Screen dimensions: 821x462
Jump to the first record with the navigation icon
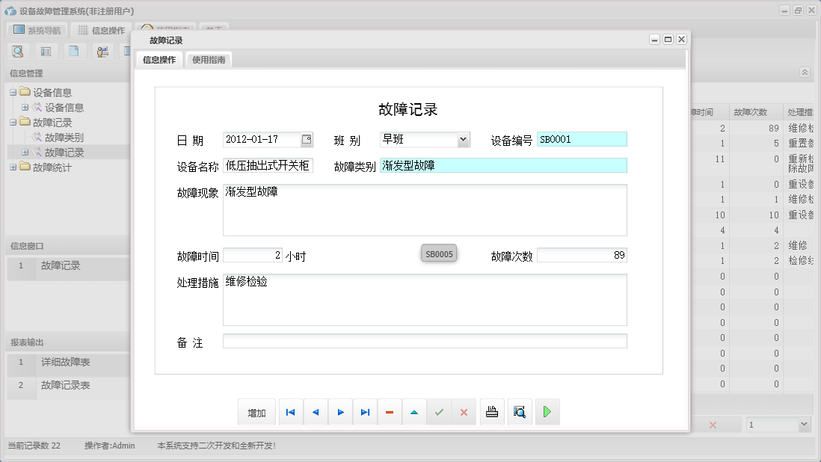[x=291, y=411]
